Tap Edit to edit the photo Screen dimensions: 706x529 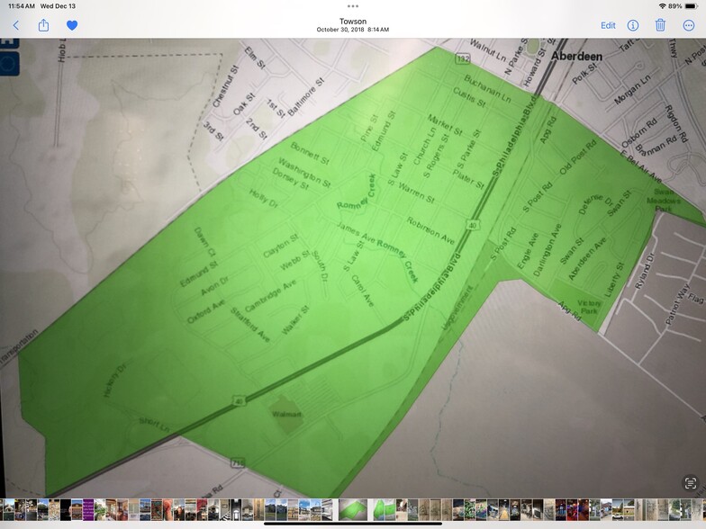608,25
